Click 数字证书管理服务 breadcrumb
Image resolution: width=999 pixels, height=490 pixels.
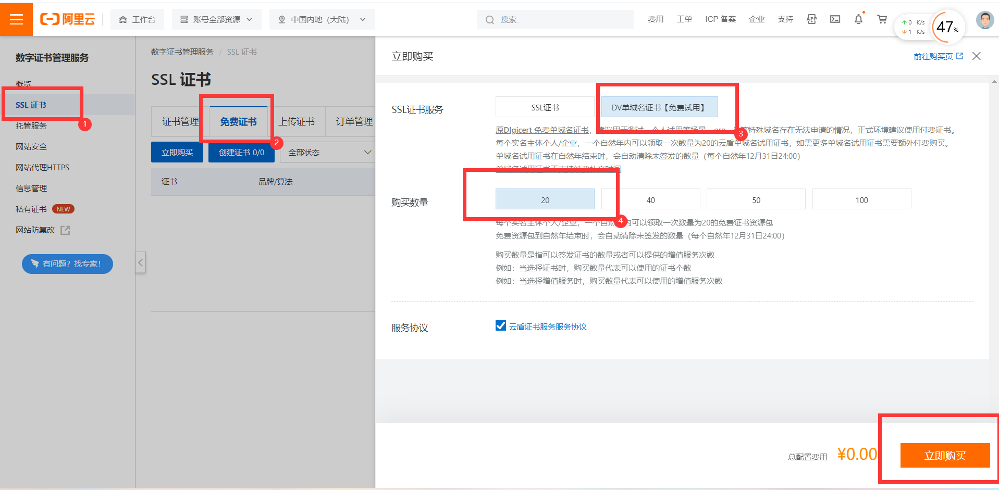(182, 52)
